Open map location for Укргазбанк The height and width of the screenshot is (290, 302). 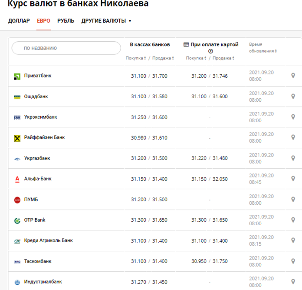(293, 158)
